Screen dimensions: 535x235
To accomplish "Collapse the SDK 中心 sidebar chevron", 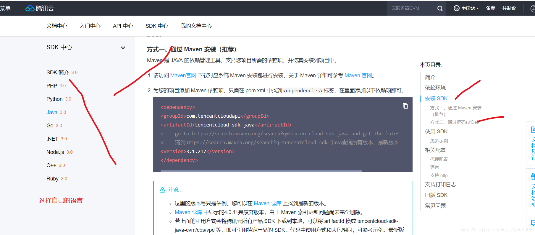I will pyautogui.click(x=123, y=47).
